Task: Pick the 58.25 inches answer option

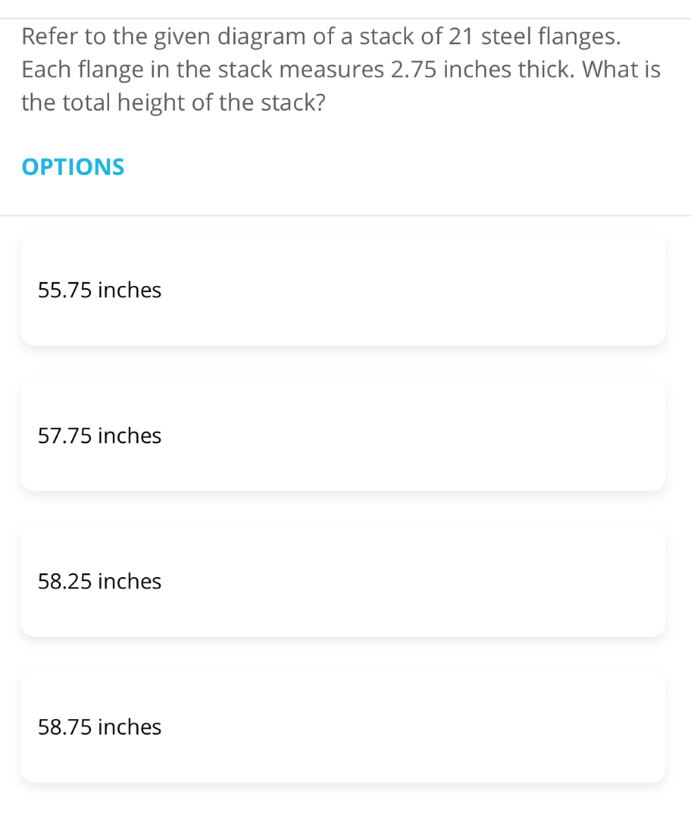Action: [x=342, y=581]
